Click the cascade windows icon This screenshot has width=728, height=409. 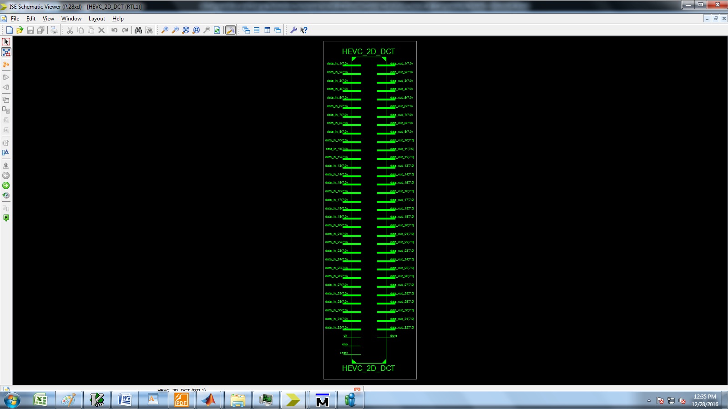246,30
